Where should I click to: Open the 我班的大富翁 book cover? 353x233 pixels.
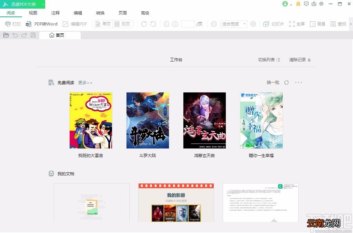click(91, 120)
